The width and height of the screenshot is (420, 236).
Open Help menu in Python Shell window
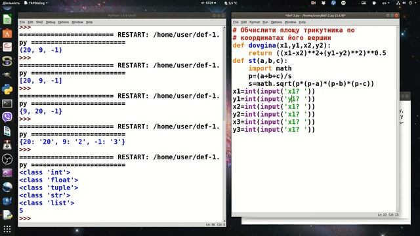[89, 22]
